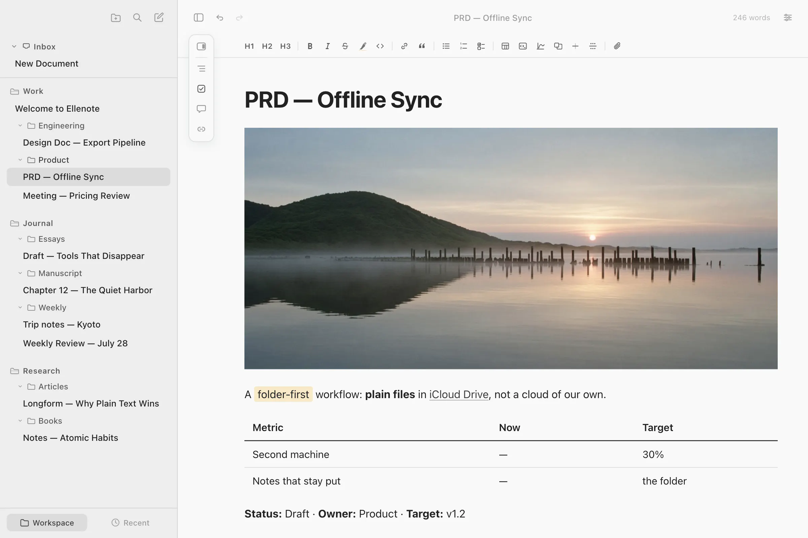Screen dimensions: 808x538
Task: Apply Heading 3 formatting
Action: pos(285,46)
